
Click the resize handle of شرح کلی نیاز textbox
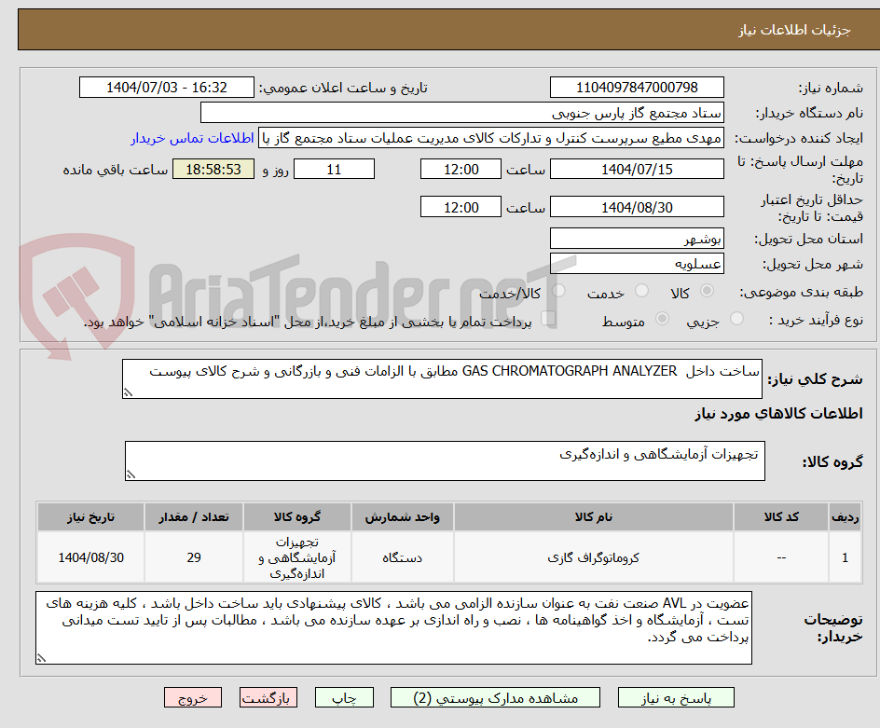tap(129, 391)
